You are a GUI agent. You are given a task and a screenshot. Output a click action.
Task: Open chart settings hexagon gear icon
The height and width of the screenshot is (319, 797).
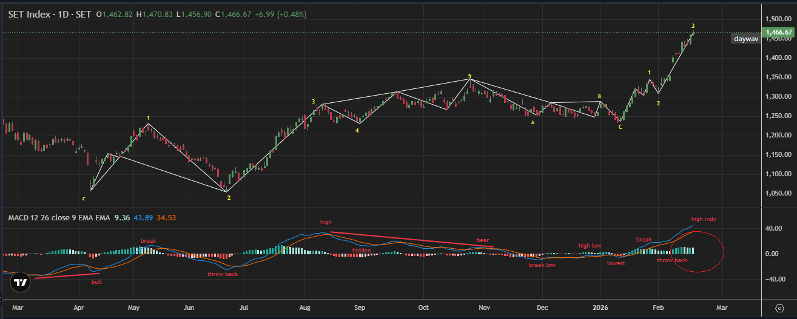tap(779, 307)
